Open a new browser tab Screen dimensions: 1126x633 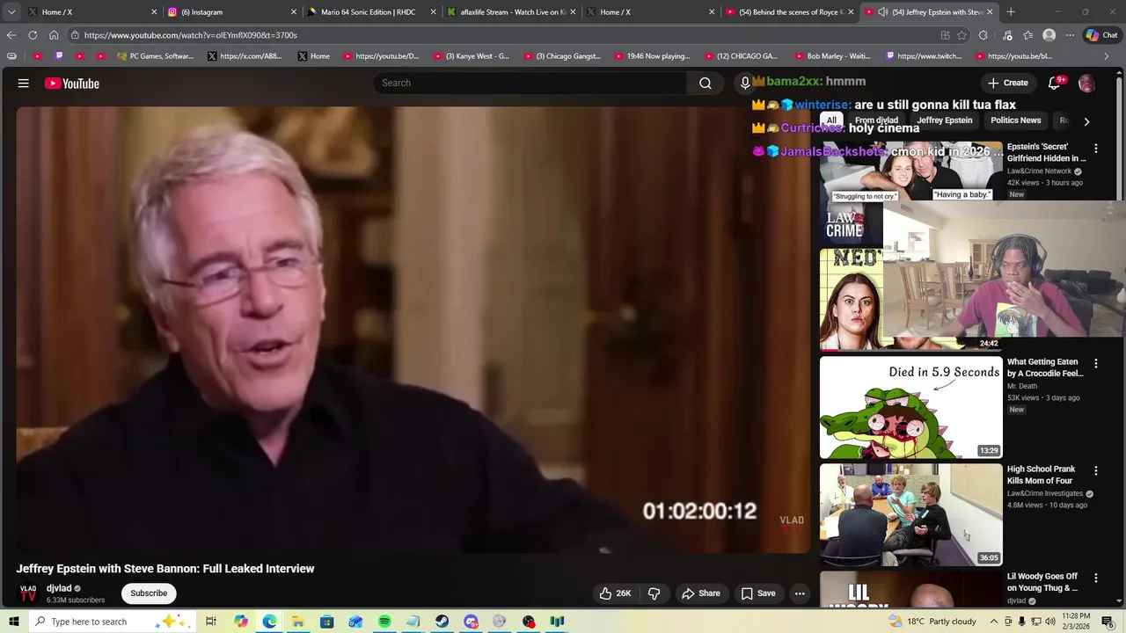[x=1011, y=11]
